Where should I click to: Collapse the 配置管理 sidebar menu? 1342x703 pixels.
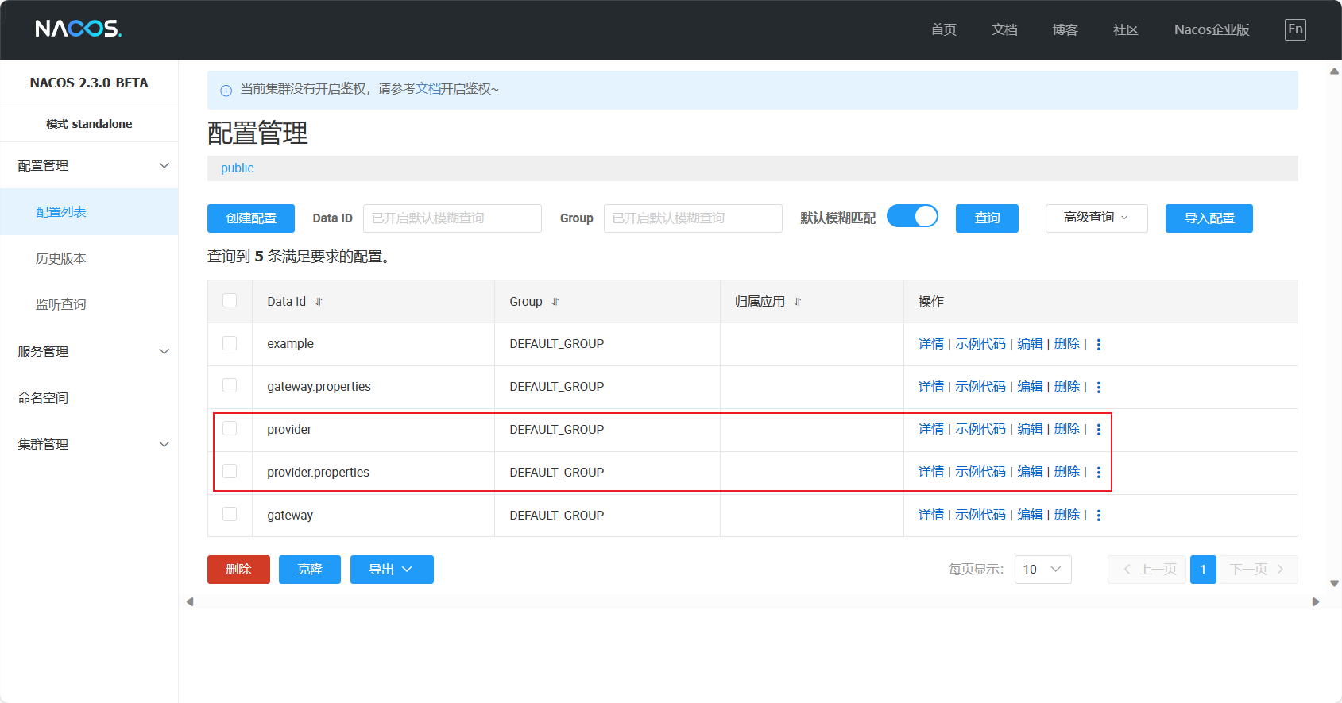click(x=89, y=166)
